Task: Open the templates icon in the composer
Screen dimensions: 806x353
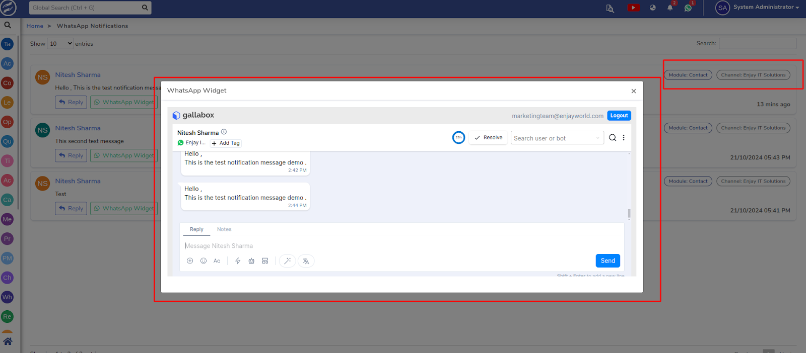Action: [x=265, y=261]
